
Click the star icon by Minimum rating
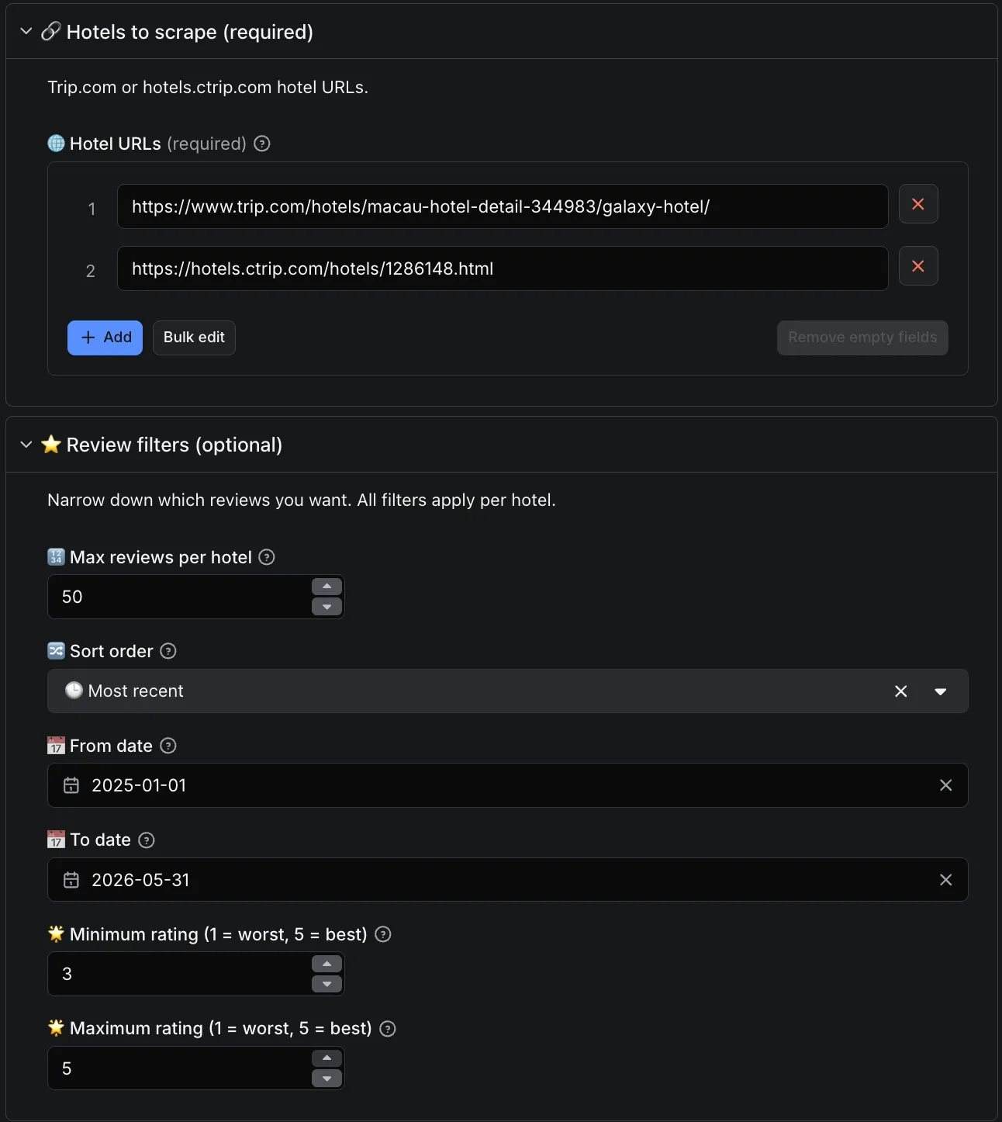pos(56,933)
